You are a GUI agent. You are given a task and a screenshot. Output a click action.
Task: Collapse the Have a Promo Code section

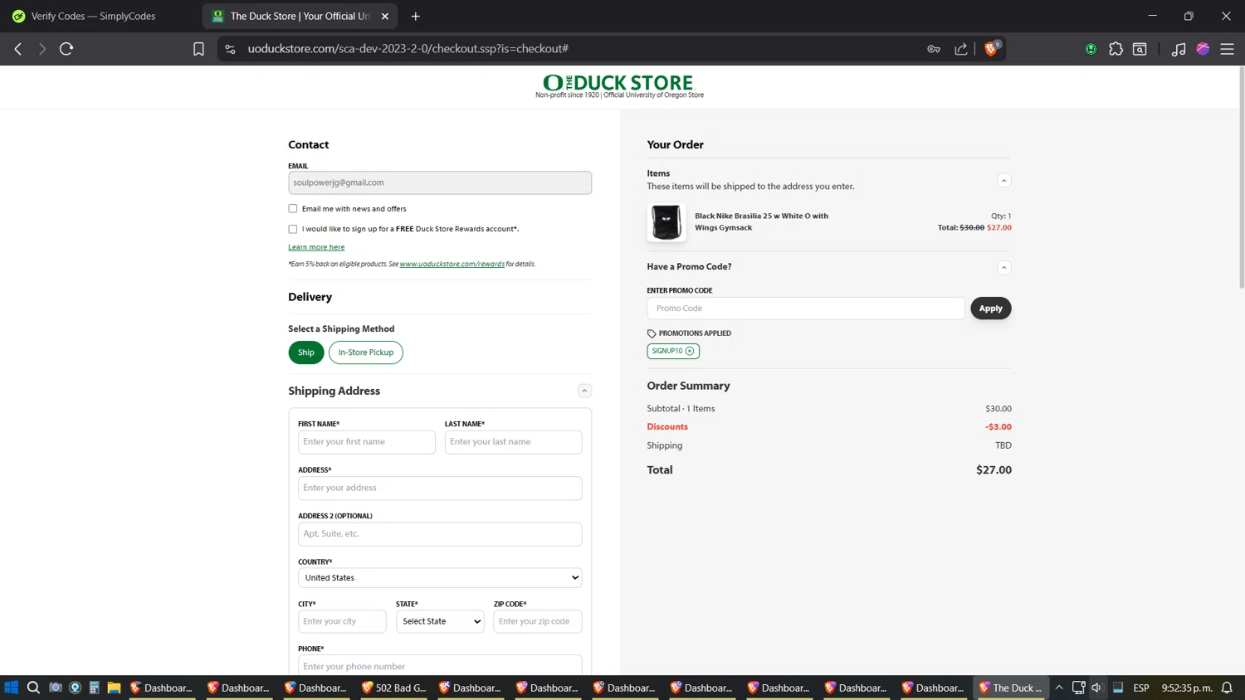pos(1004,267)
